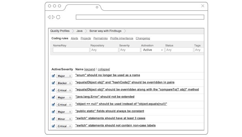This screenshot has height=137, width=242.
Task: Open the Status filter field
Action: point(179,50)
